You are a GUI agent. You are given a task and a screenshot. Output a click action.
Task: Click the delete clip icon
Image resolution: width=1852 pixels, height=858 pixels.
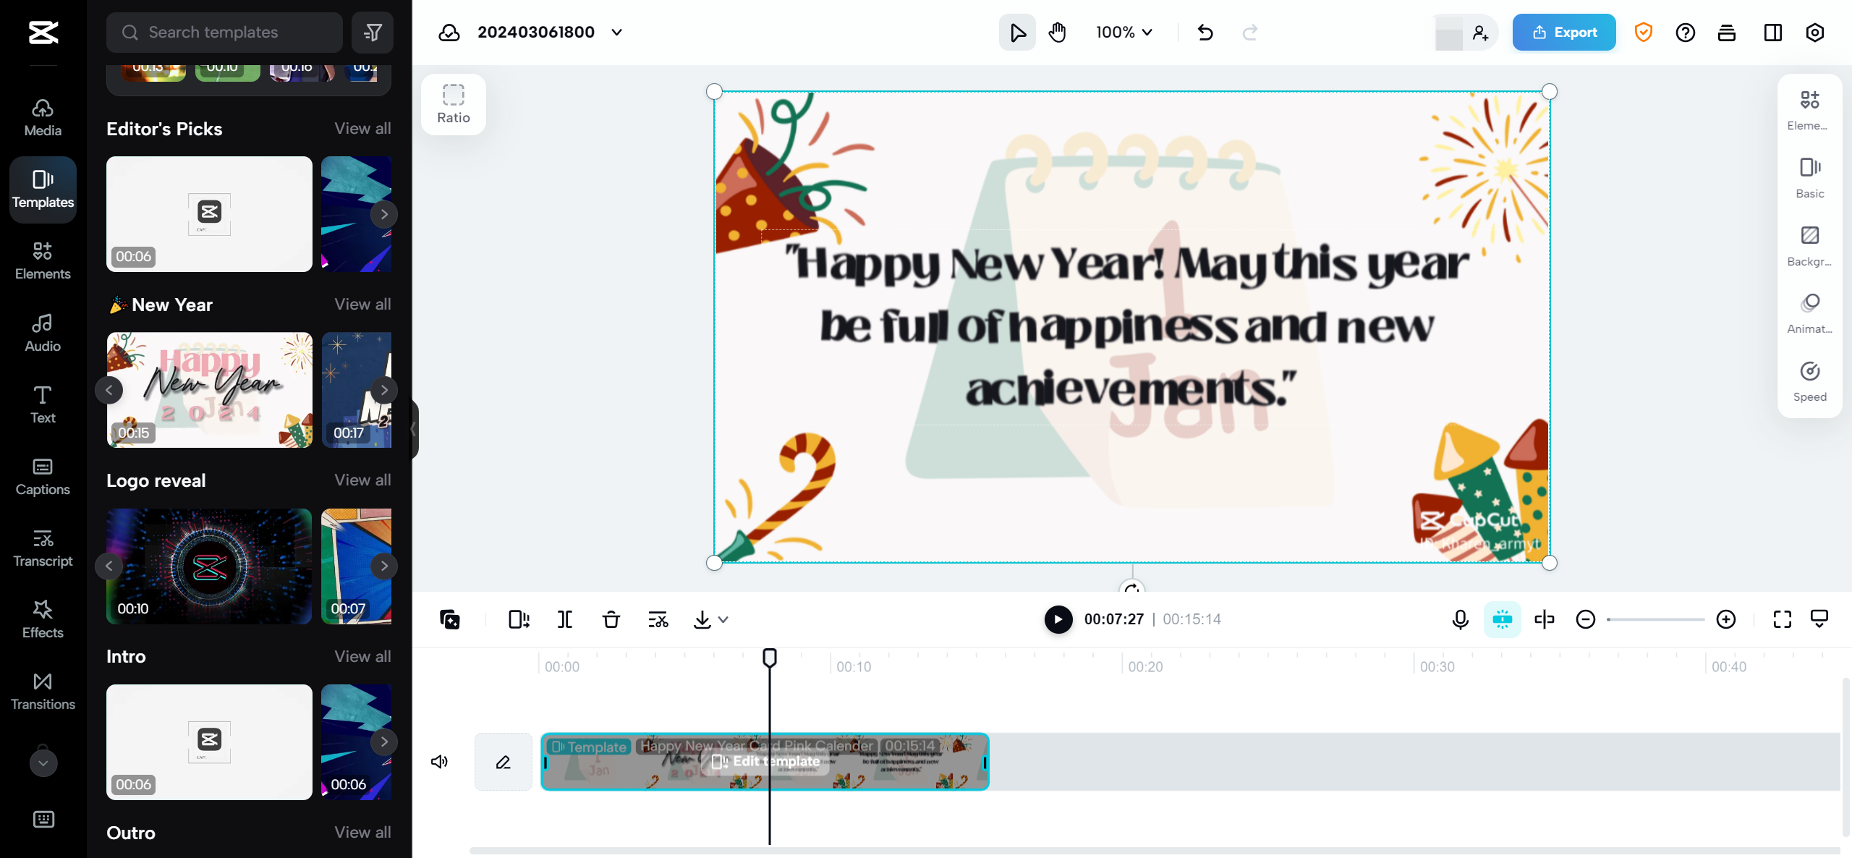[x=612, y=619]
